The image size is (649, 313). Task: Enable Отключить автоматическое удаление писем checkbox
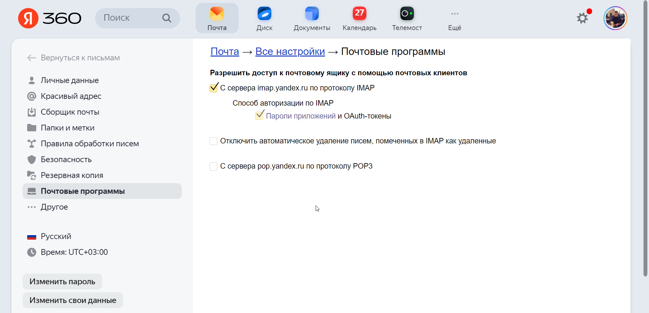[x=213, y=141]
